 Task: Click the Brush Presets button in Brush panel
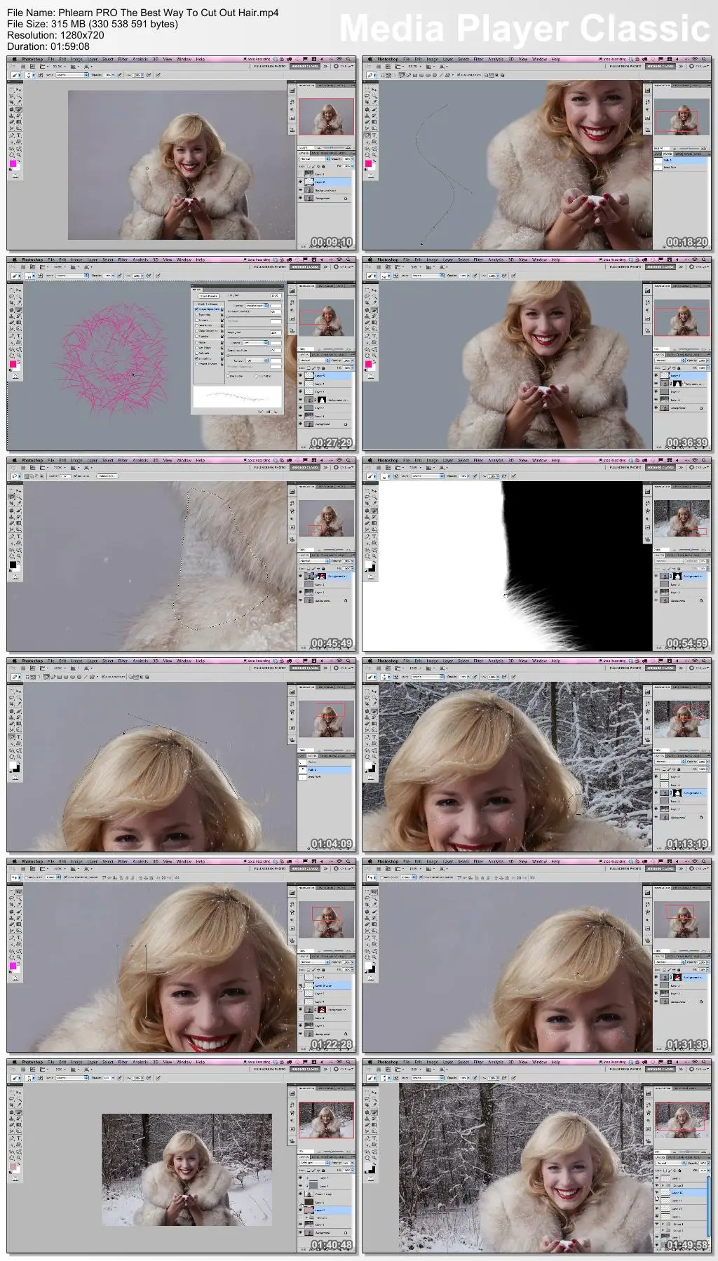pos(208,297)
